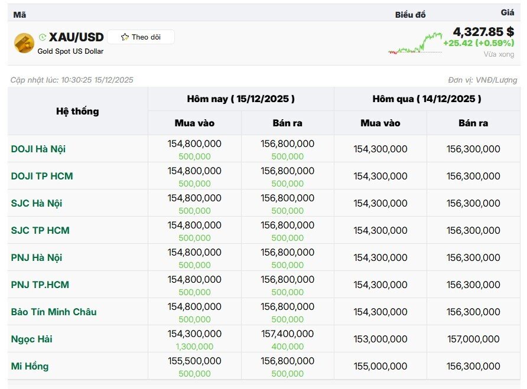Click the 4,327.85 $ gold spot price
The width and height of the screenshot is (527, 389).
483,32
